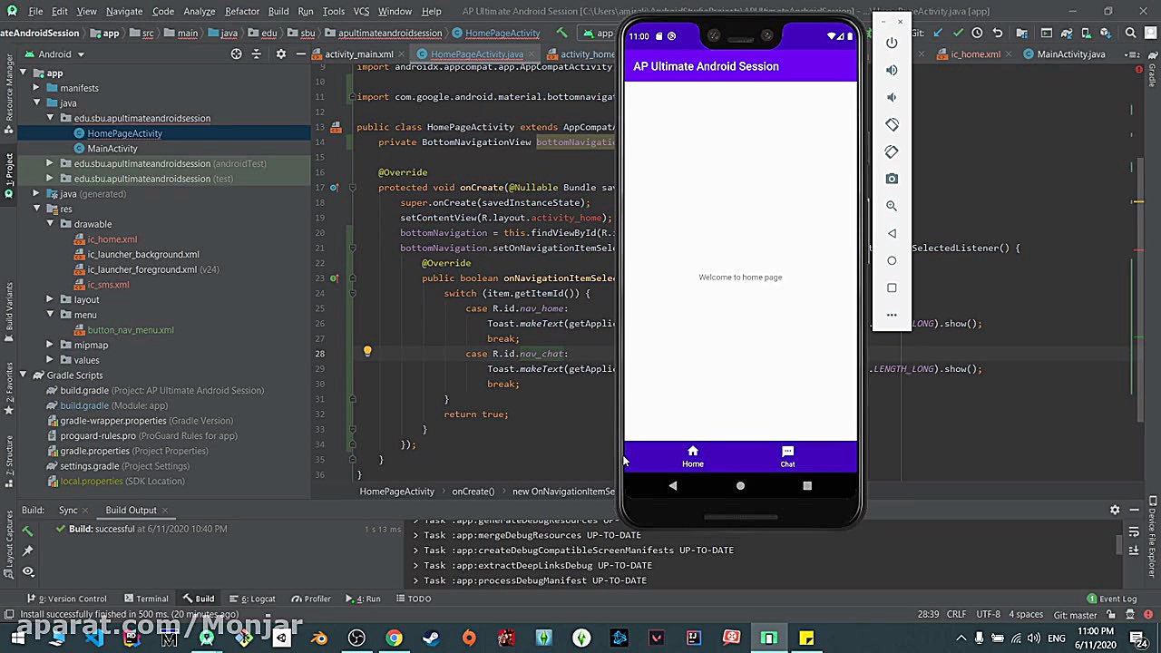Click the Git update project arrow icon
The image size is (1161, 653).
(x=938, y=34)
